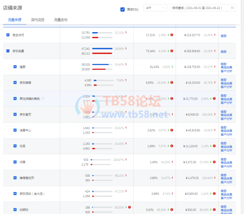Open 商品效果 link in 推荐落地页 row

tap(226, 179)
